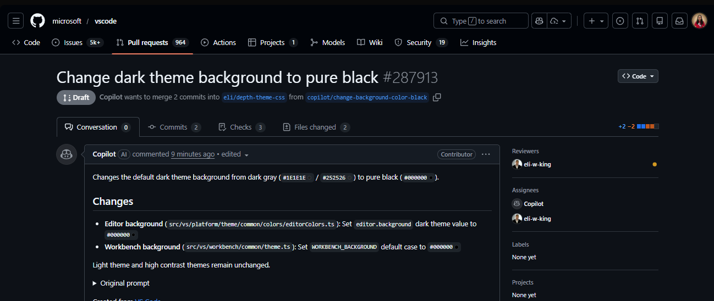Go to the GitHub homepage logo
Image resolution: width=714 pixels, height=301 pixels.
(37, 21)
